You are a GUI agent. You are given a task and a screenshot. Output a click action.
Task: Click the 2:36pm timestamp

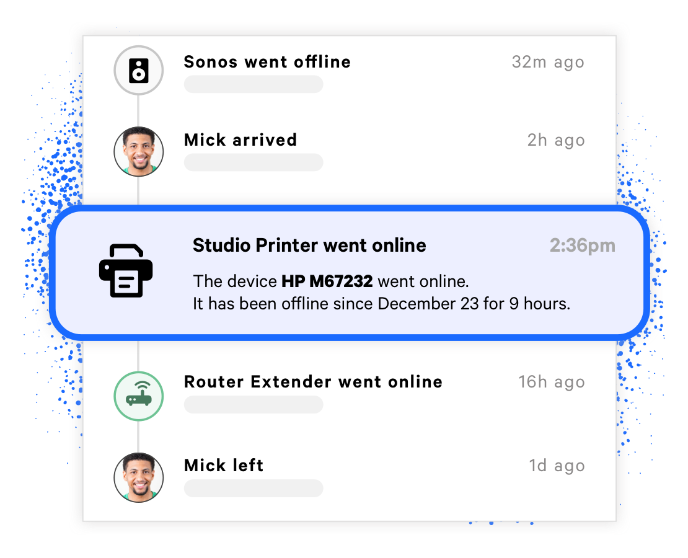click(583, 246)
